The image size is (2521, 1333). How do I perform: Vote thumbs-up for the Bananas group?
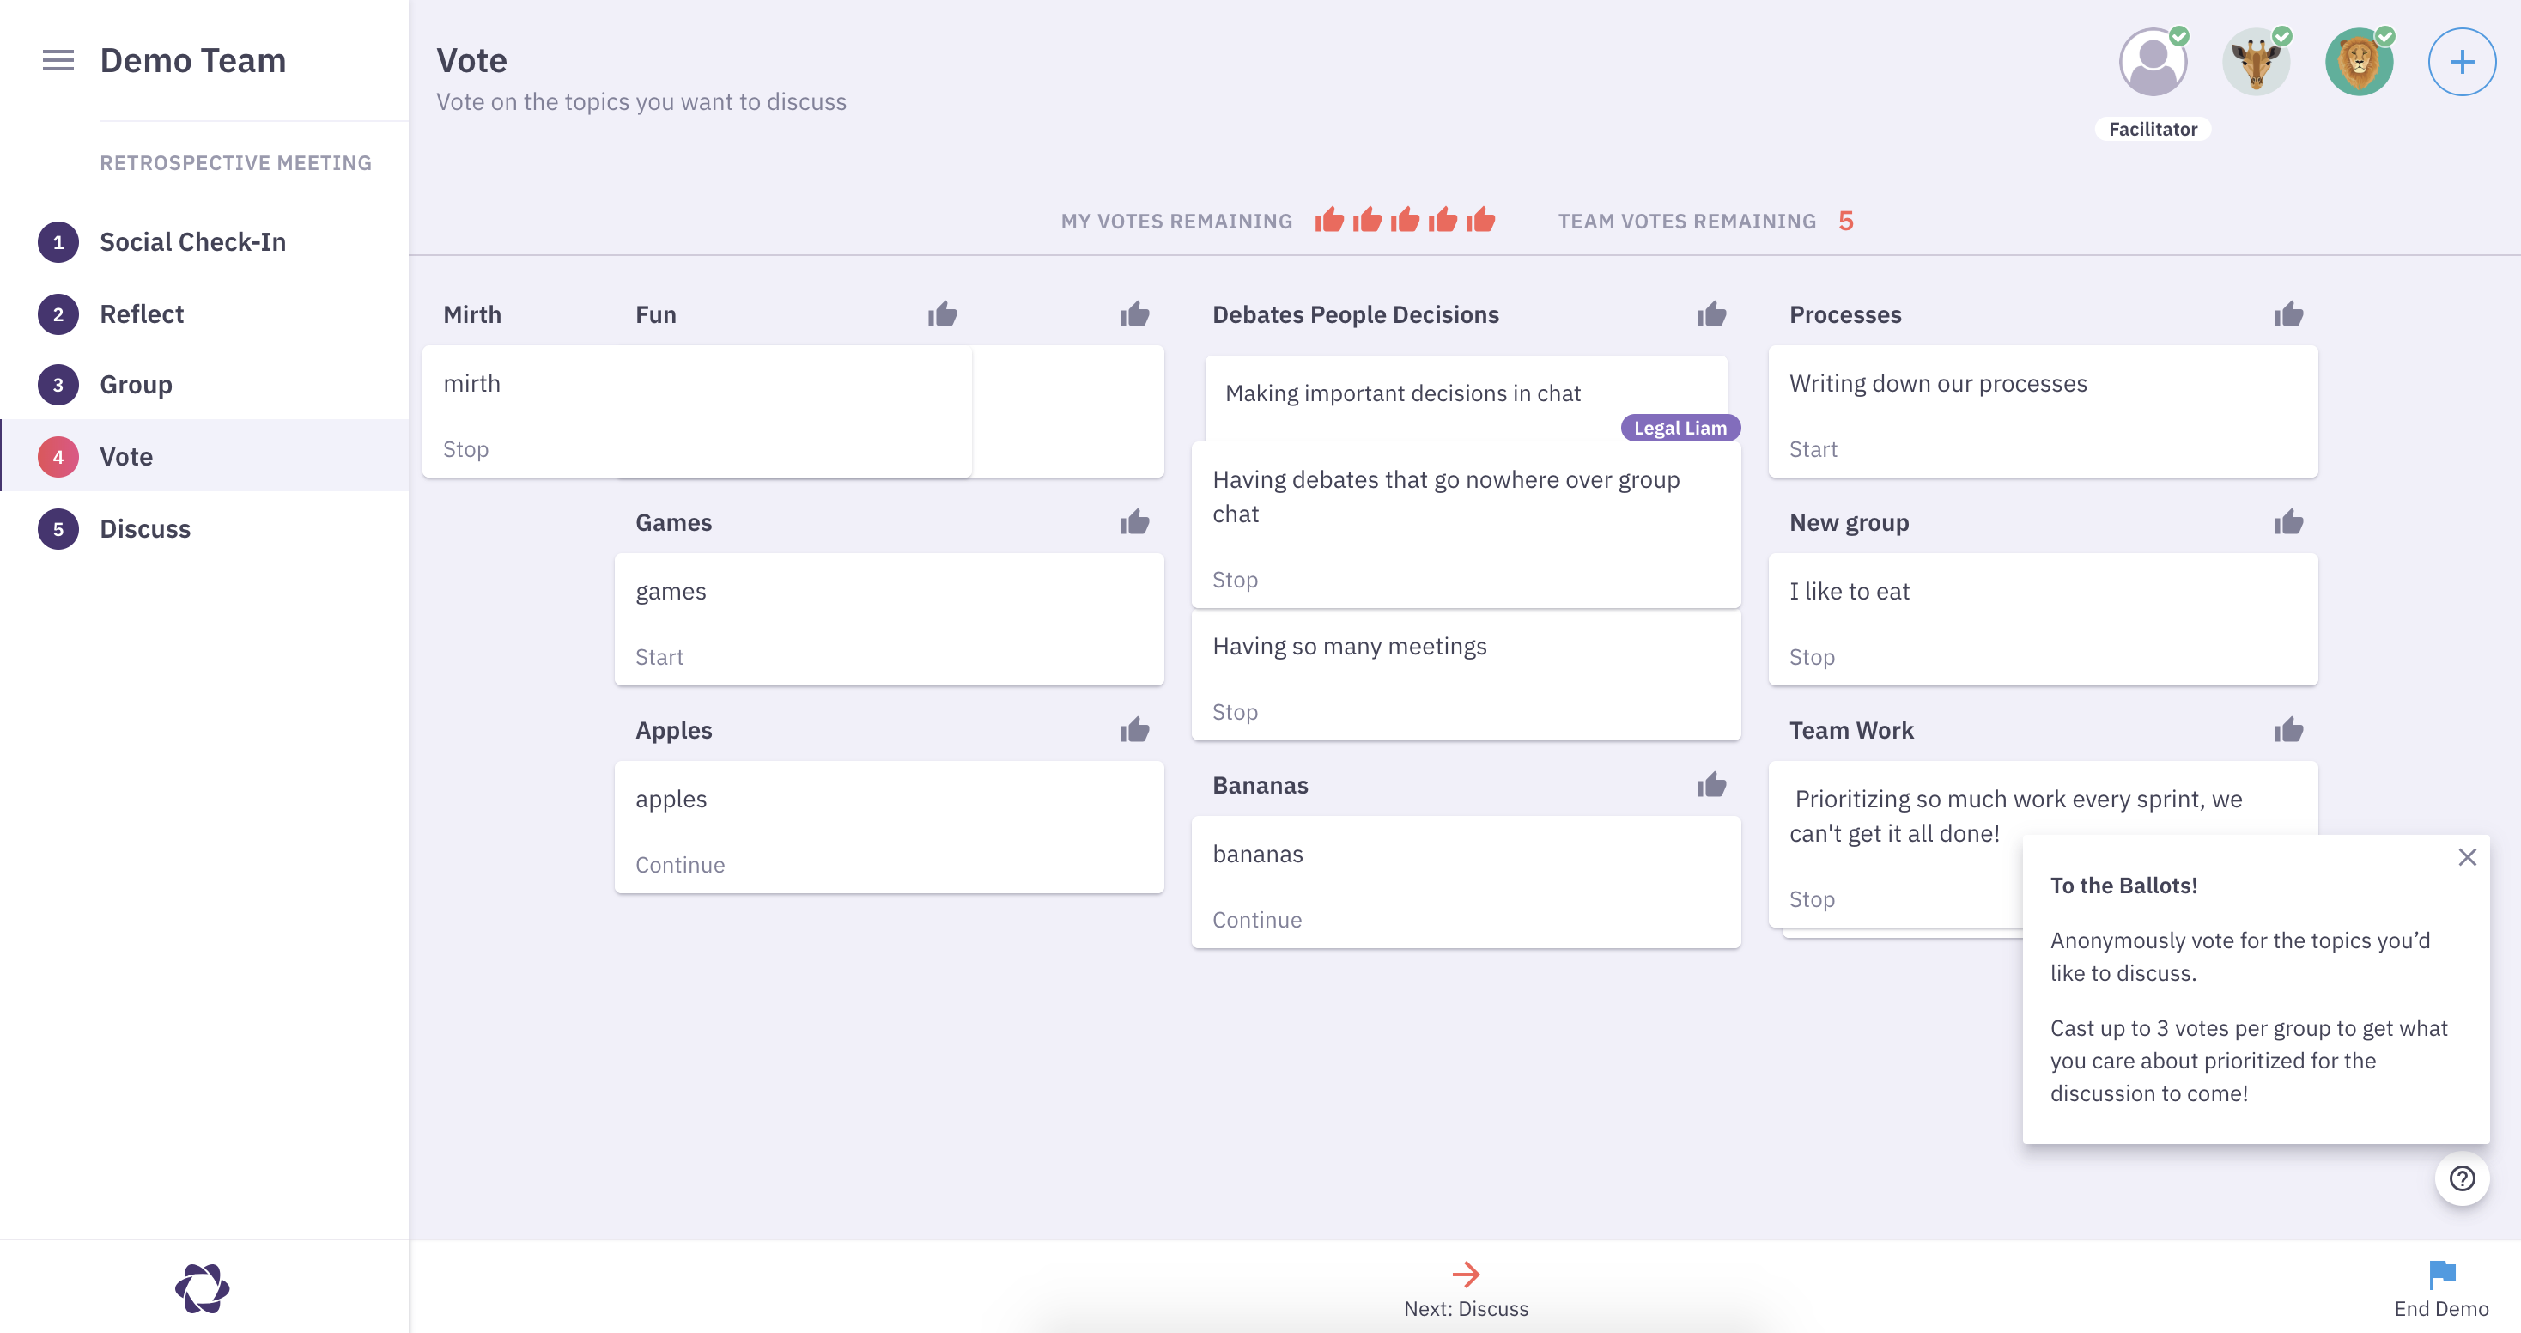(x=1710, y=785)
